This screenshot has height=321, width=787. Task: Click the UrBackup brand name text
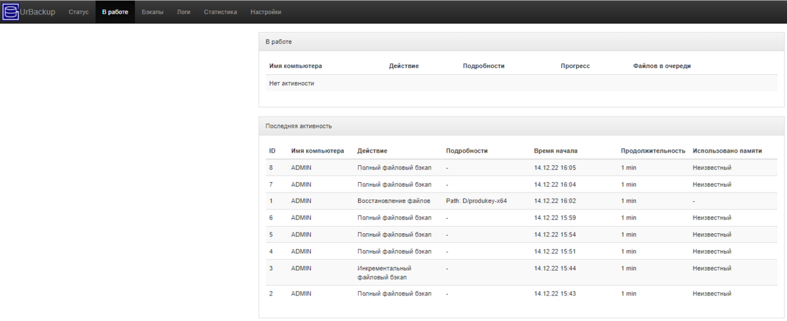[38, 12]
